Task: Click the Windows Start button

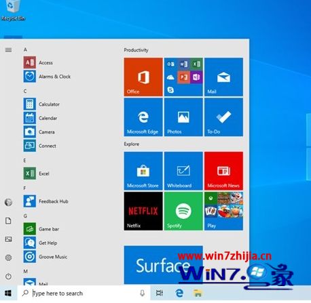Action: pyautogui.click(x=8, y=294)
